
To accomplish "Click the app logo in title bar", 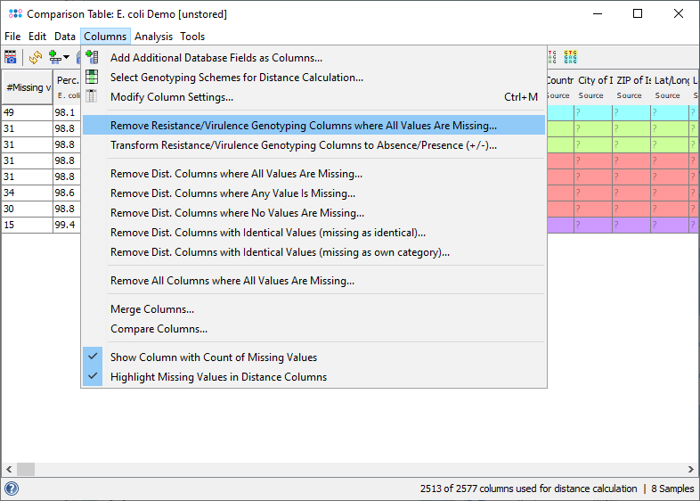I will point(14,13).
